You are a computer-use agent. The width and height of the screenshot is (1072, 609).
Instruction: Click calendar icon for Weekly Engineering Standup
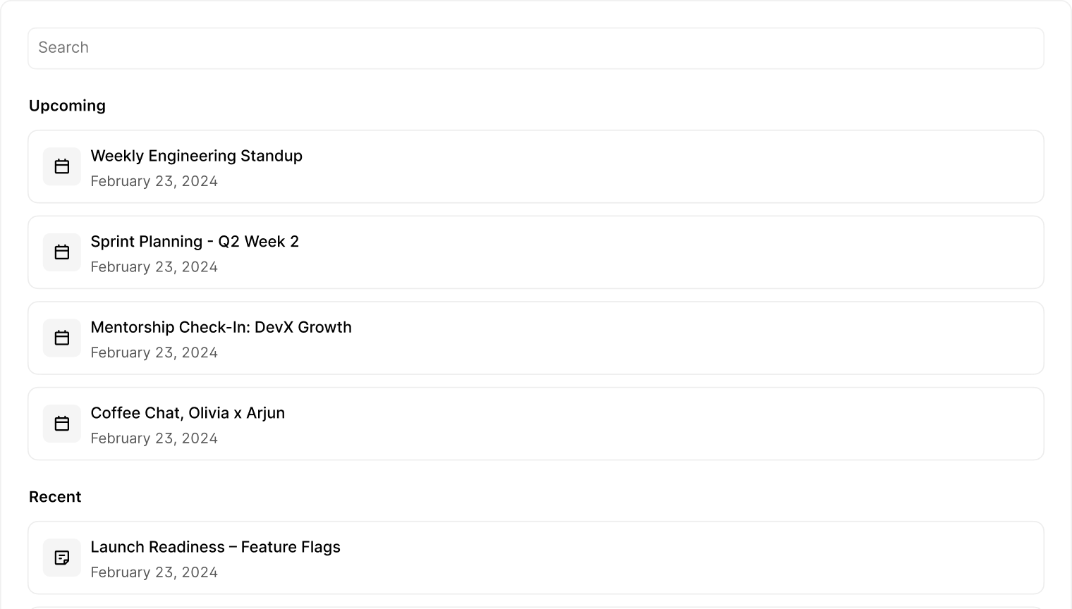[62, 166]
